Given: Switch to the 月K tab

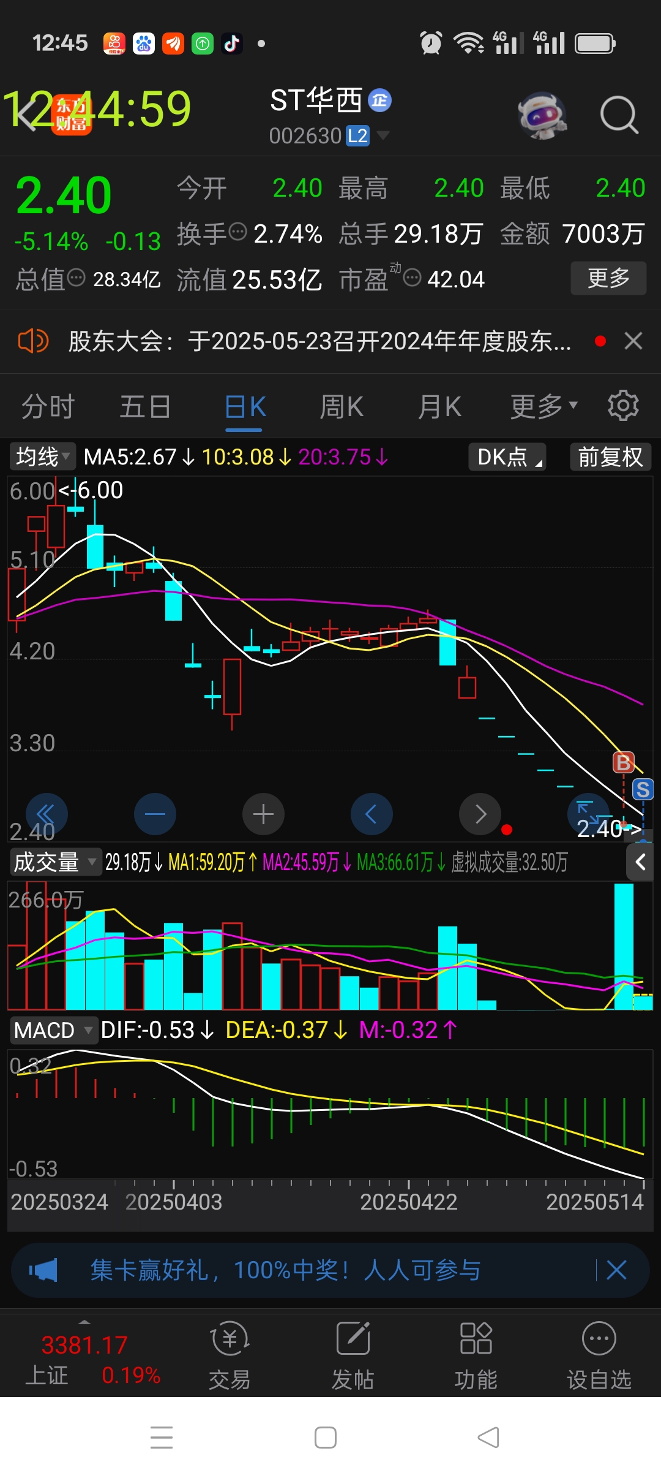Looking at the screenshot, I should pos(439,407).
